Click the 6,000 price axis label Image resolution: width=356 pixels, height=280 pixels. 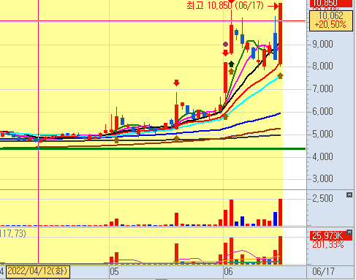click(322, 111)
